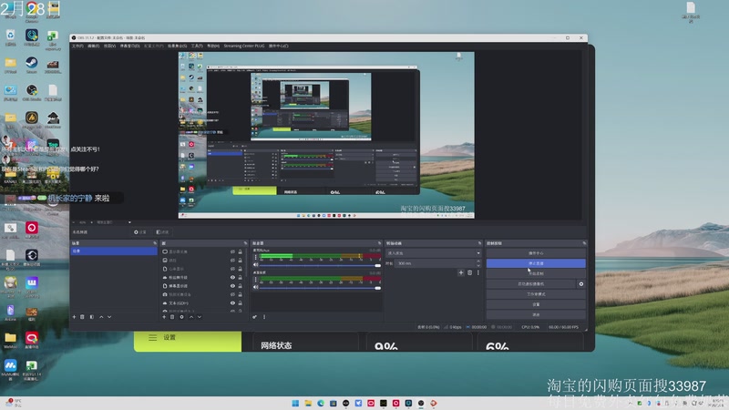This screenshot has height=410, width=729.
Task: Click the 退出 exit button in controls
Action: point(536,314)
